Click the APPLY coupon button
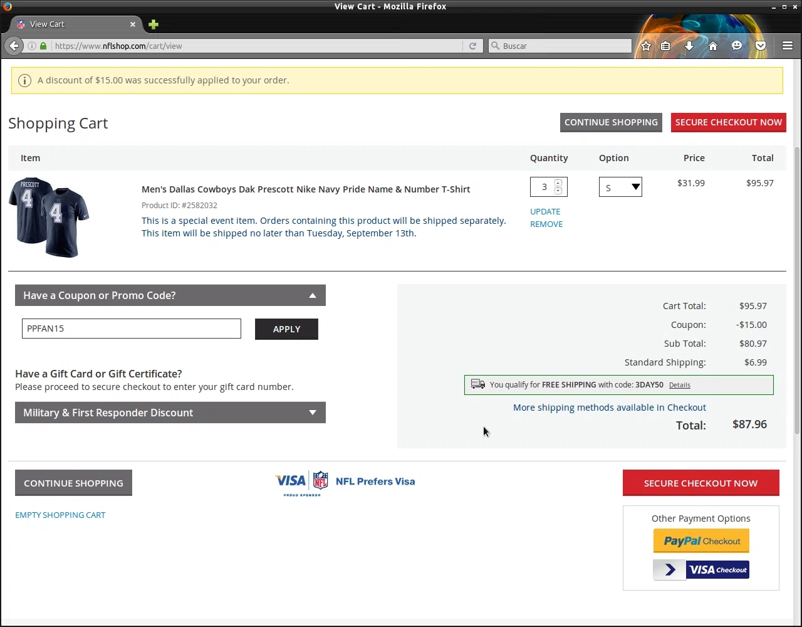The width and height of the screenshot is (802, 627). click(x=286, y=329)
